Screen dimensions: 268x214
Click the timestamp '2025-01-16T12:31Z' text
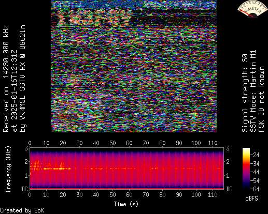point(15,87)
